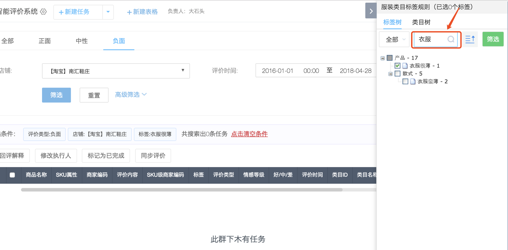508x250 pixels.
Task: Click the horizontal scrollbar under table header
Action: 182,190
